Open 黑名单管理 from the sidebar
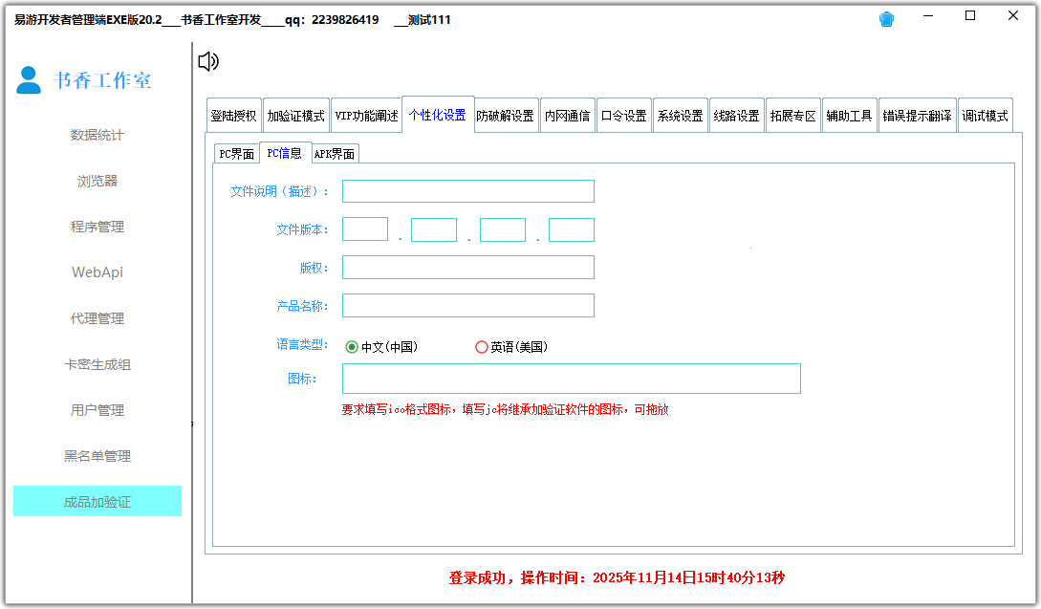Viewport: 1041px width, 609px height. coord(97,456)
